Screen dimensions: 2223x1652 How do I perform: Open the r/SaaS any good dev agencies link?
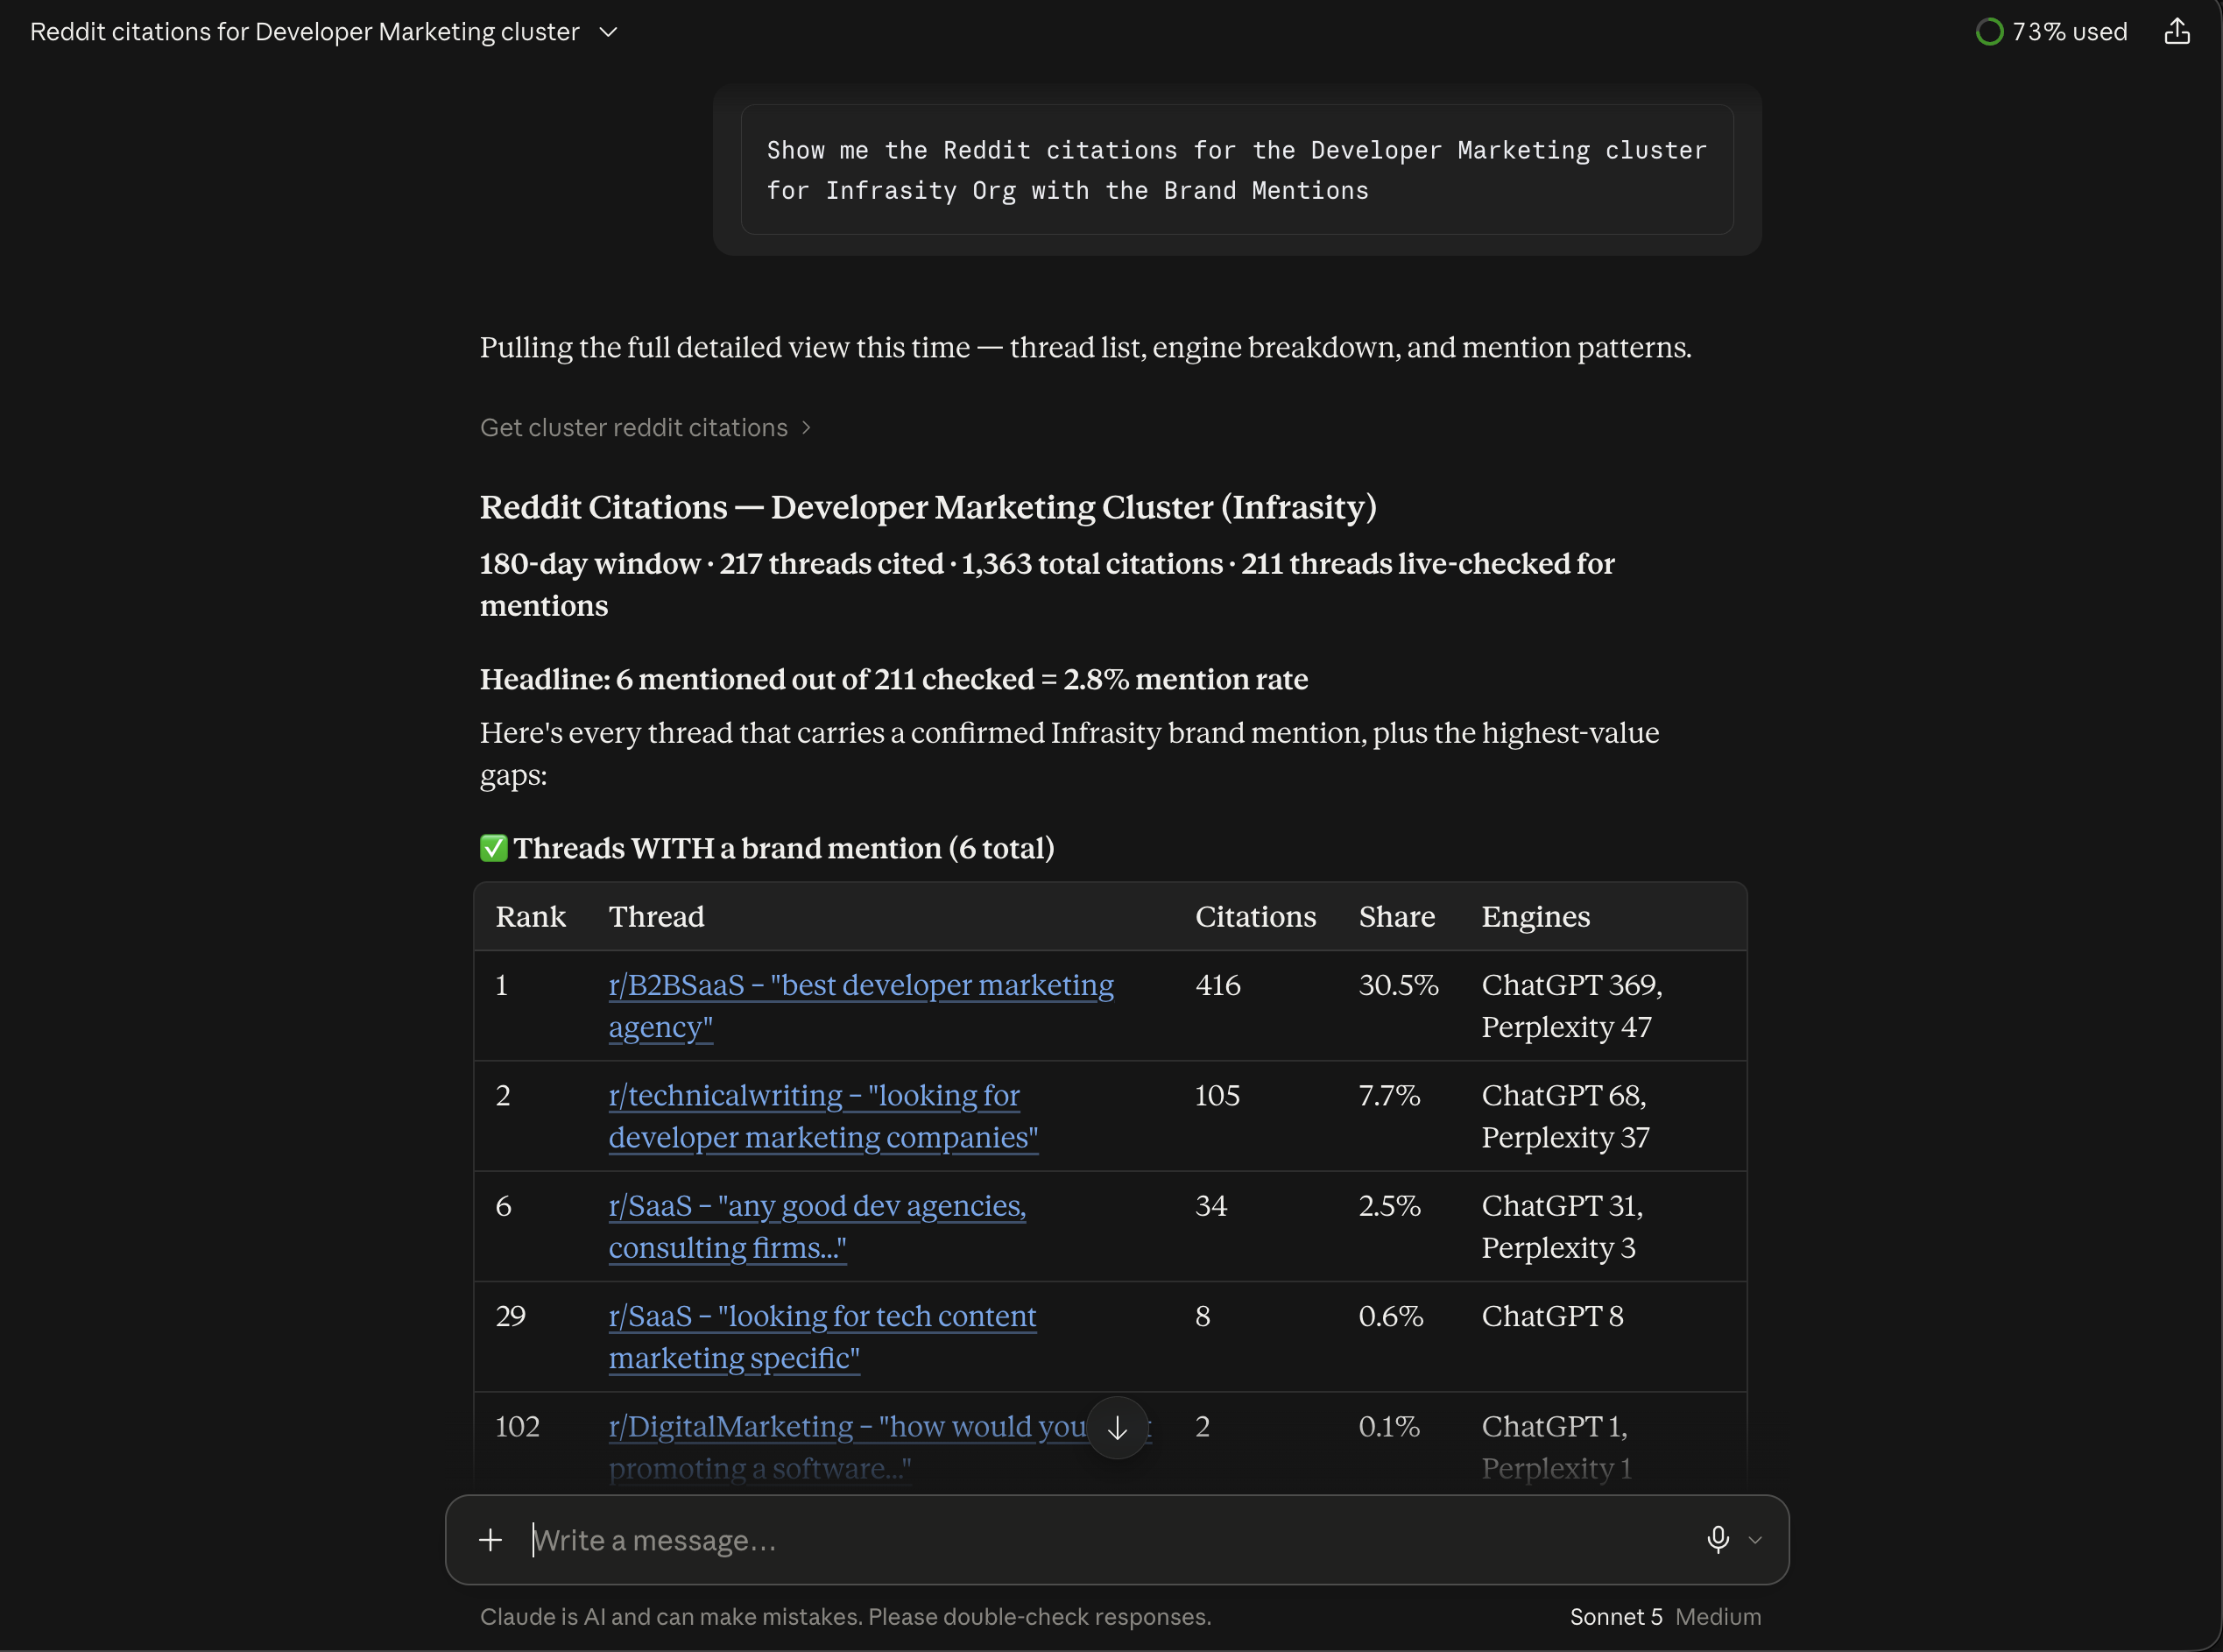817,1227
